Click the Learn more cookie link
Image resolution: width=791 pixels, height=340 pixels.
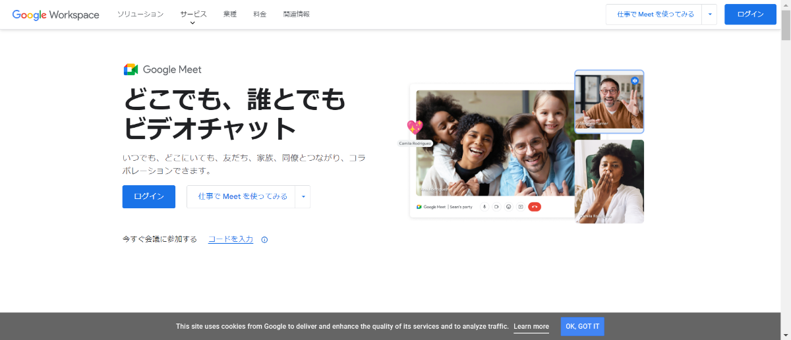click(x=531, y=326)
